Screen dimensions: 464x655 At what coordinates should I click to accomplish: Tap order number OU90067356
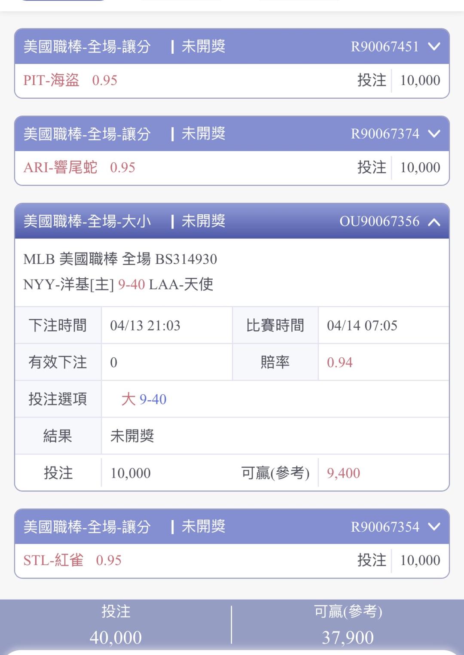click(379, 221)
